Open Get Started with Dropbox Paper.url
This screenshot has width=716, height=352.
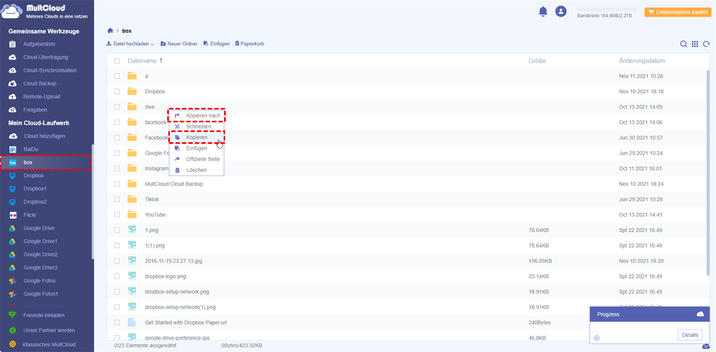tap(186, 322)
